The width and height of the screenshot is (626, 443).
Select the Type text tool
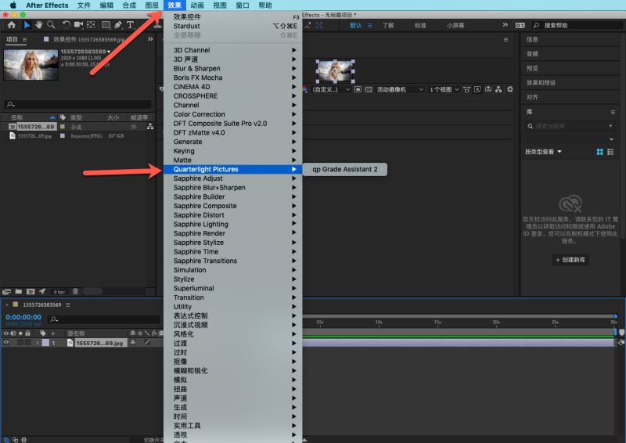tap(130, 25)
